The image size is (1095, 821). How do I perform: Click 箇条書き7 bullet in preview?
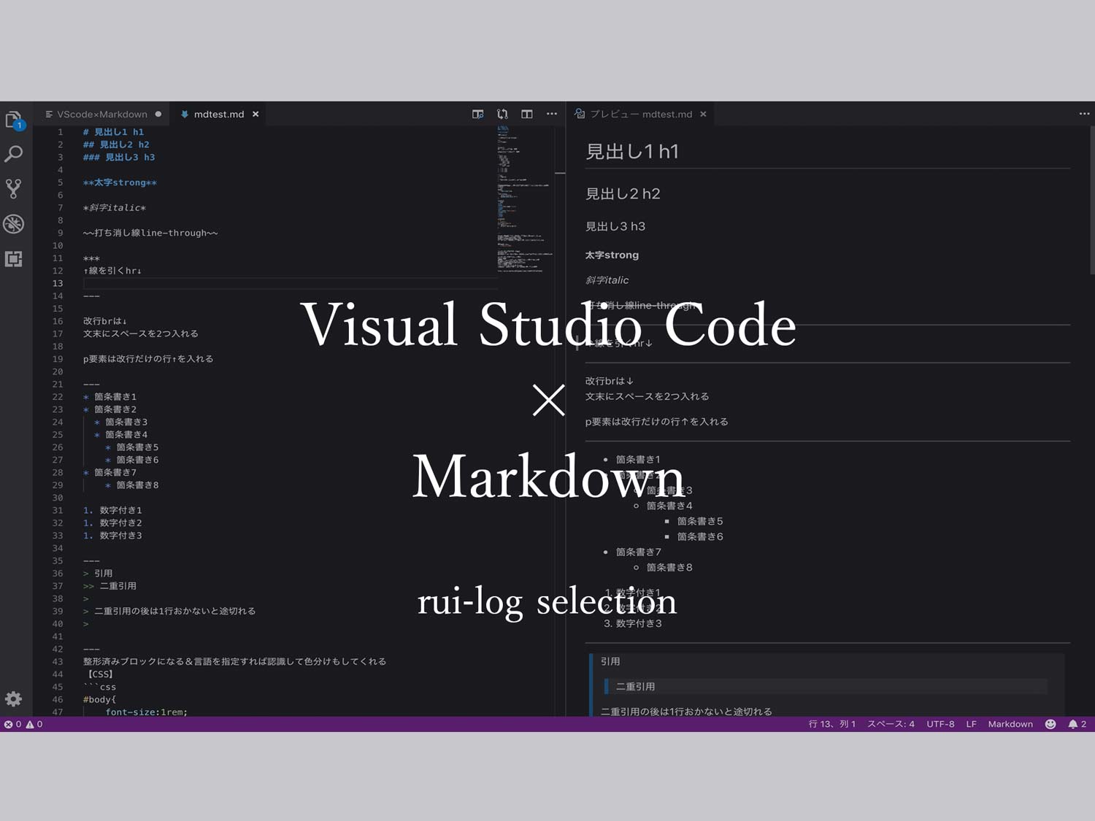[639, 552]
